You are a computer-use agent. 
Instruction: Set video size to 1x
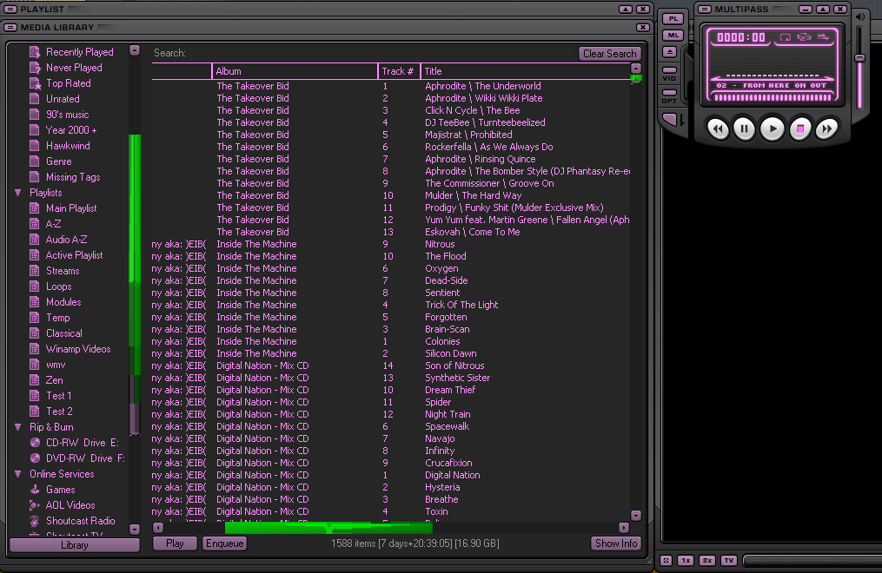(686, 561)
